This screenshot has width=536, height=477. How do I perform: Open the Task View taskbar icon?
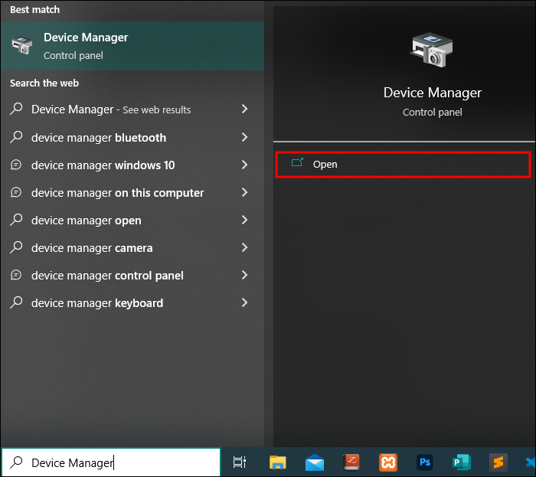point(239,462)
